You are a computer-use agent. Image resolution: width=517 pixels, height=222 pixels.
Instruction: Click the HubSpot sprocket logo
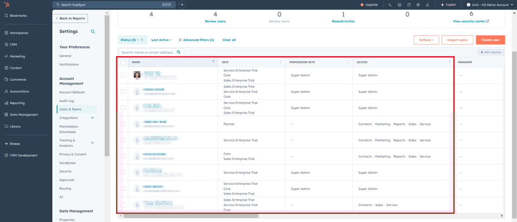7,5
